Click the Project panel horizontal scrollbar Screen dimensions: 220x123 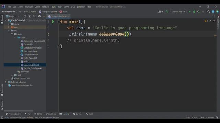click(x=19, y=111)
